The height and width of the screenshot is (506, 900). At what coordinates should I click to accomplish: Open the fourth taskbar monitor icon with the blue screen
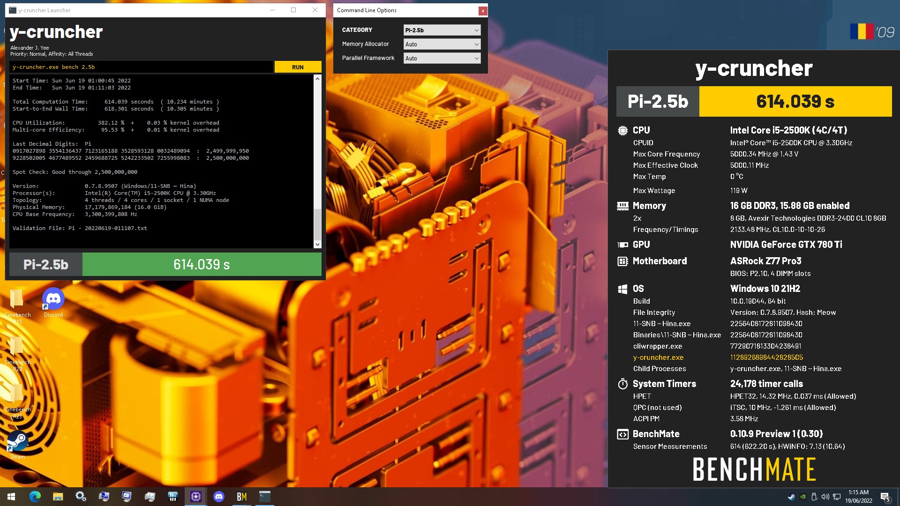click(104, 497)
